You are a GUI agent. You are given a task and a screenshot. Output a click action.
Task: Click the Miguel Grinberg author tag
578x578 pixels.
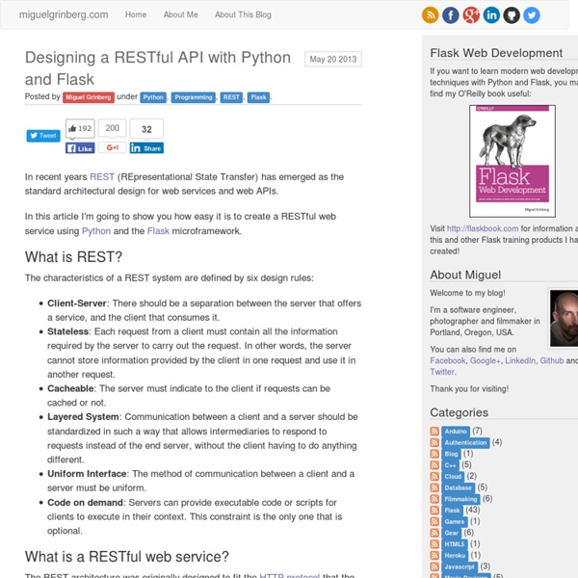click(89, 97)
